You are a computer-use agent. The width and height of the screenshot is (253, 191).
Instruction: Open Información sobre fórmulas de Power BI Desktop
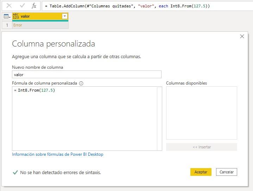point(58,154)
